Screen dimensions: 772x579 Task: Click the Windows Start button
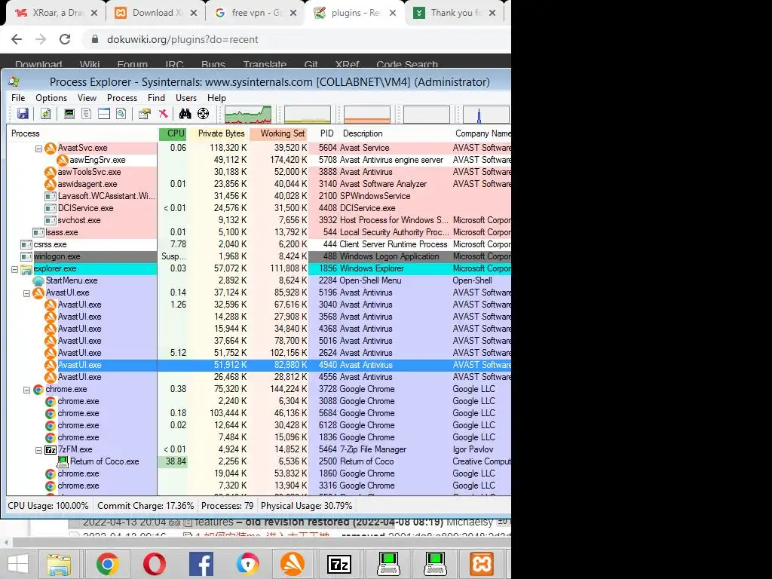18,564
